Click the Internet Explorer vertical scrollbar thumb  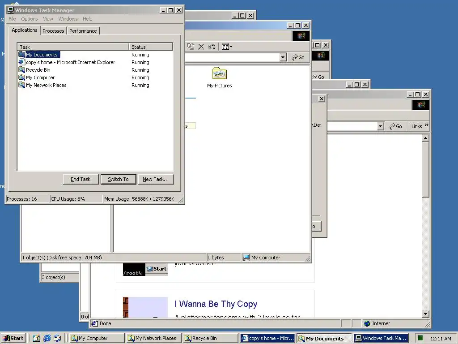point(426,169)
